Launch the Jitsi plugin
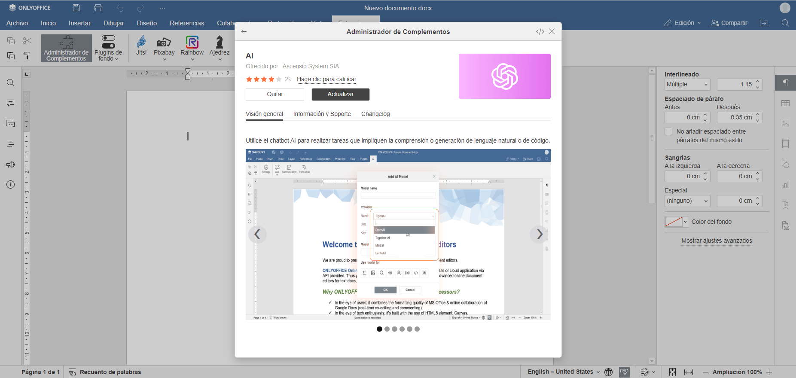This screenshot has height=378, width=796. pos(141,46)
